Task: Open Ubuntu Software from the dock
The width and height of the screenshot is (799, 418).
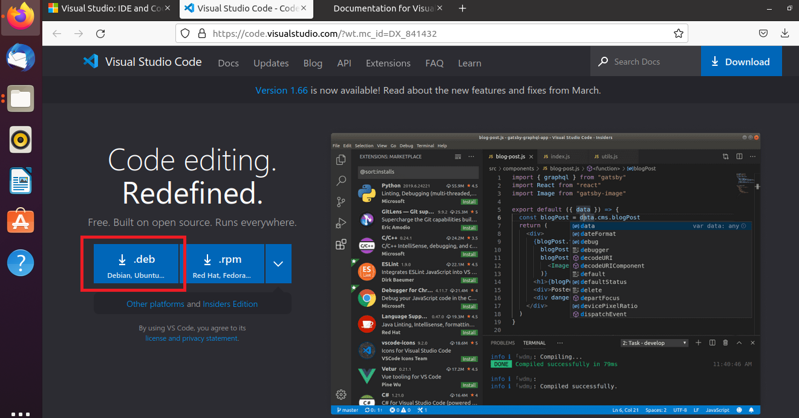Action: point(21,222)
